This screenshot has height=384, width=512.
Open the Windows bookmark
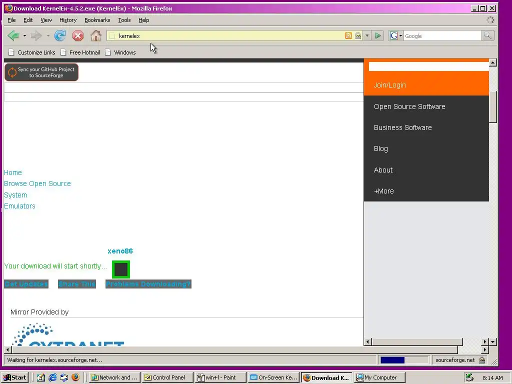click(120, 52)
